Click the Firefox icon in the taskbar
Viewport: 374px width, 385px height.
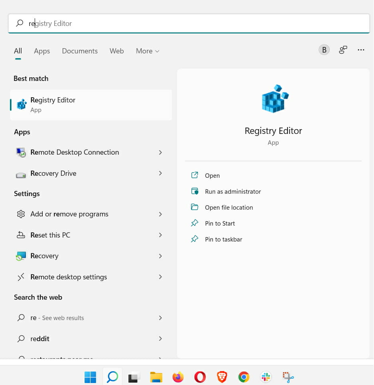point(178,377)
